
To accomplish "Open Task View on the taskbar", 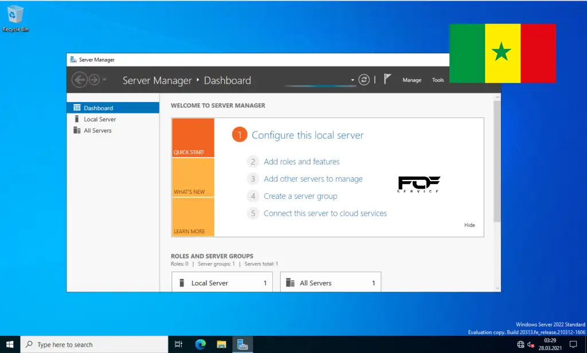I will tap(178, 344).
